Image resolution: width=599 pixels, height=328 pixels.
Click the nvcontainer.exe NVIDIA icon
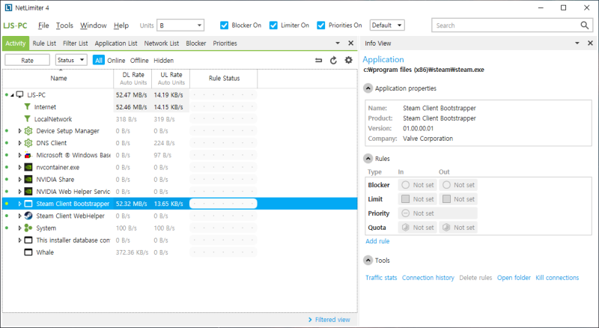tap(28, 167)
